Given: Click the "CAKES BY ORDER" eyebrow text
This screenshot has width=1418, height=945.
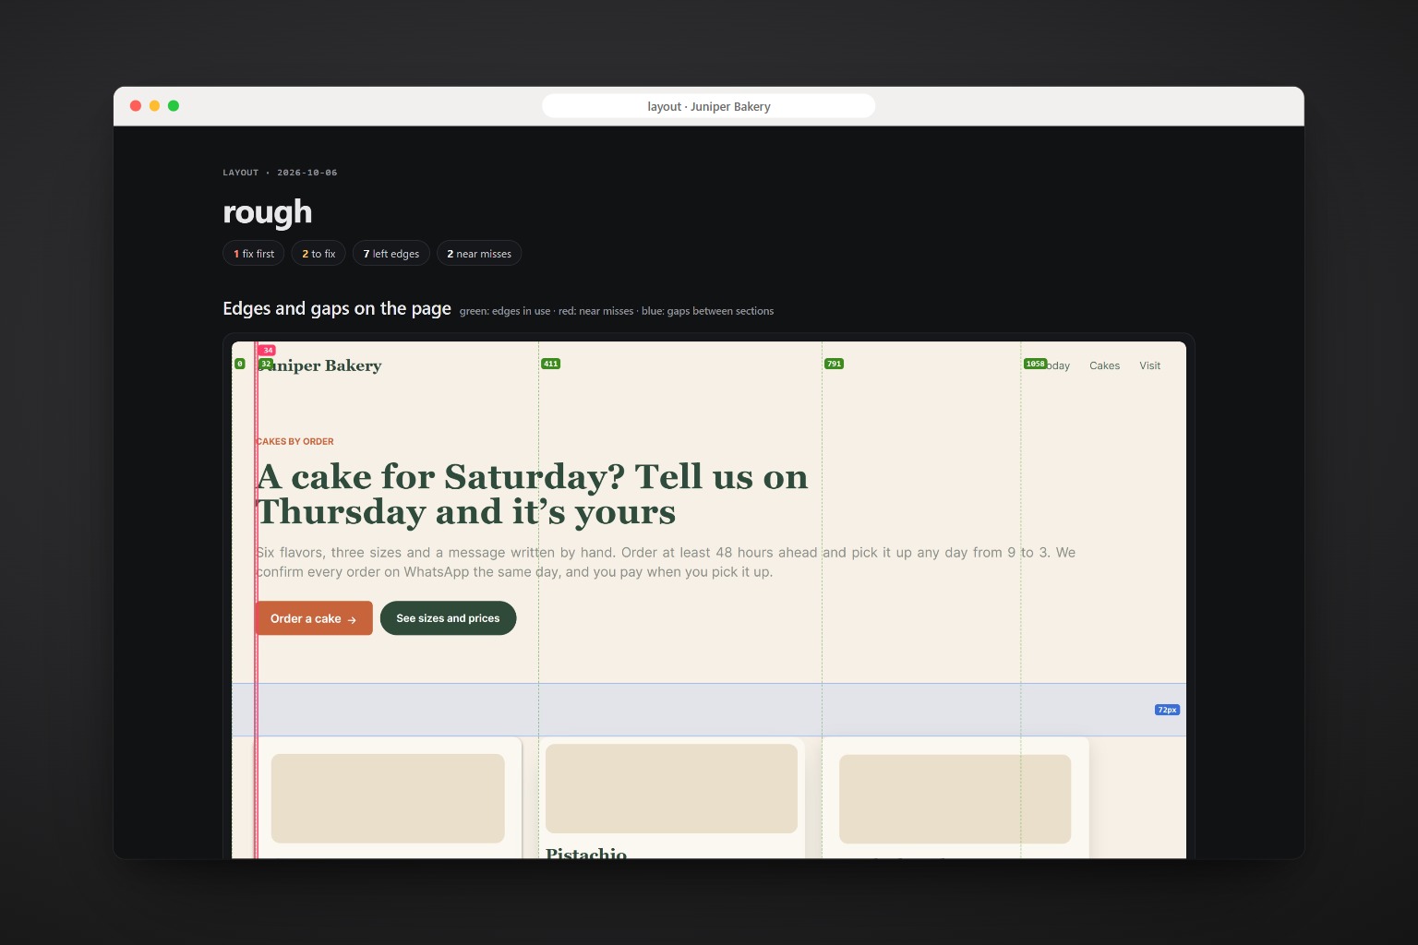Looking at the screenshot, I should pyautogui.click(x=294, y=441).
